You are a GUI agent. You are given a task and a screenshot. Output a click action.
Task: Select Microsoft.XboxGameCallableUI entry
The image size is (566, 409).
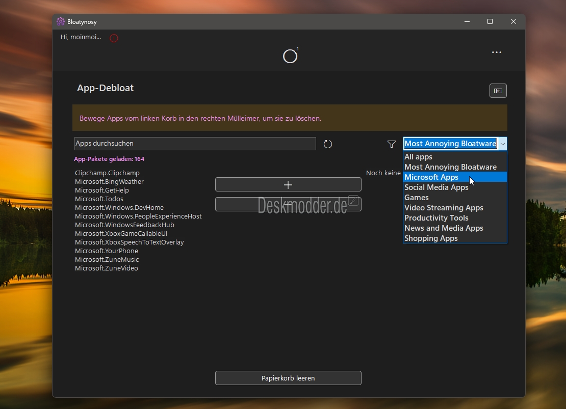pyautogui.click(x=121, y=234)
